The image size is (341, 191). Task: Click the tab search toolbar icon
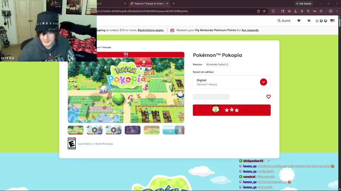click(283, 11)
